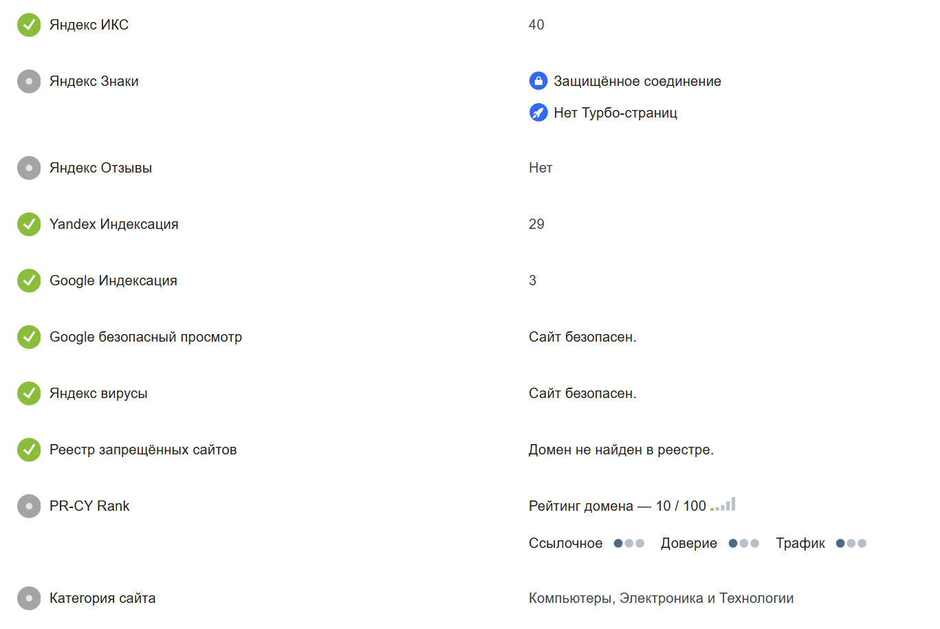Click the Защищённое соединение text
This screenshot has width=940, height=629.
637,81
